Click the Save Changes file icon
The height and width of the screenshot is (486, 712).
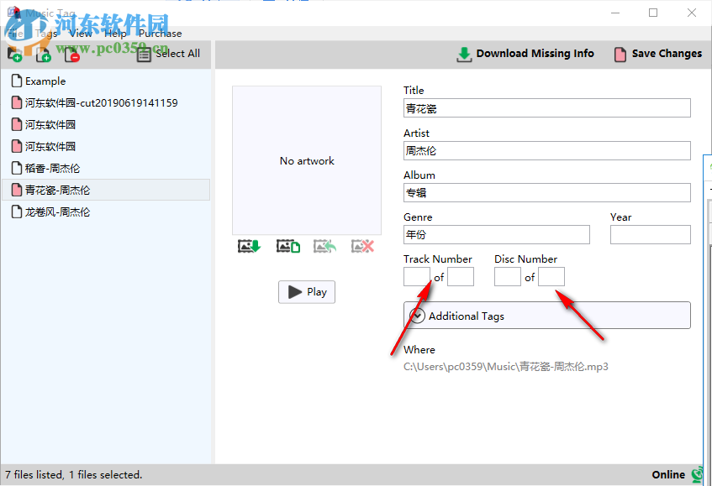tap(620, 55)
